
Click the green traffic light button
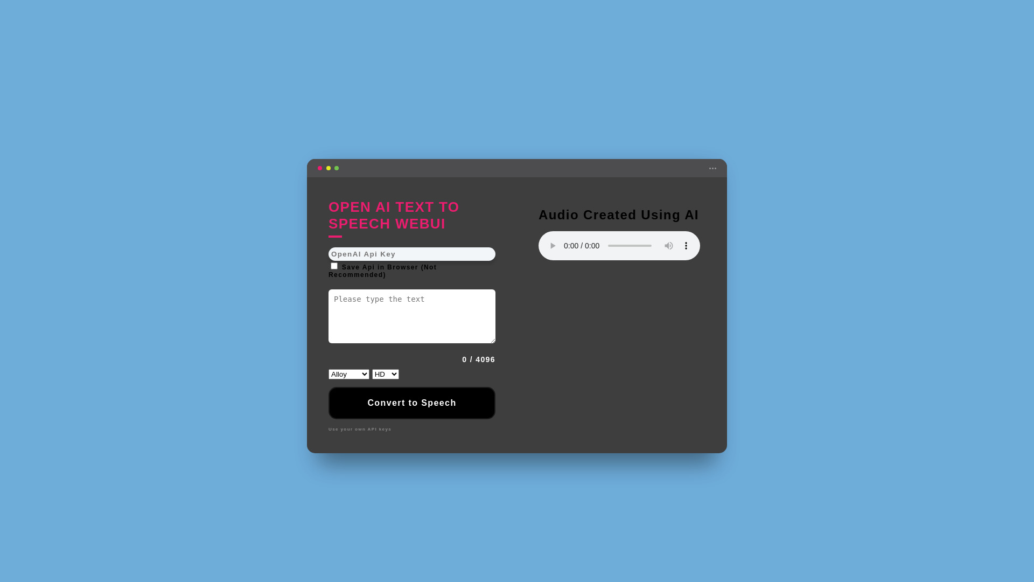(337, 167)
